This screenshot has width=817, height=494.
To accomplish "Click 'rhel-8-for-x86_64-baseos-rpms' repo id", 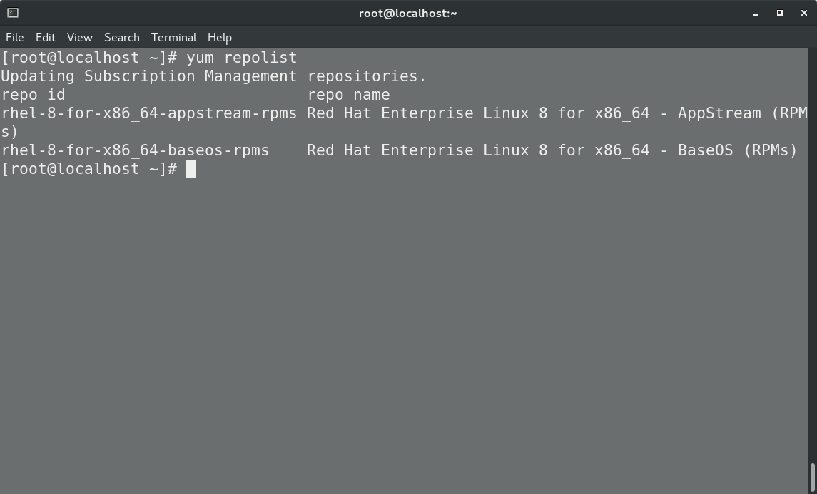I will [x=135, y=150].
